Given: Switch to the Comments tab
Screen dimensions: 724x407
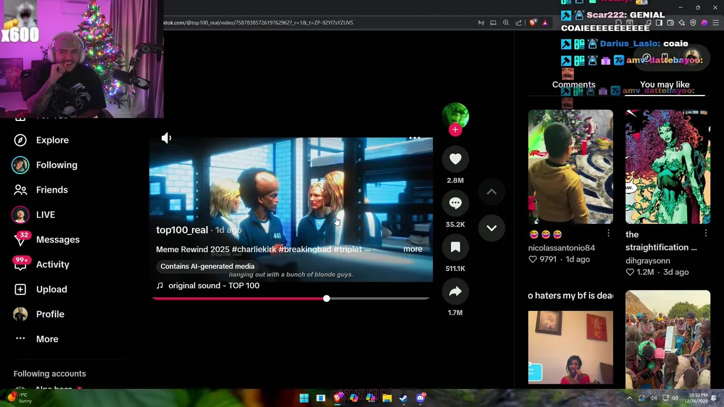Looking at the screenshot, I should [x=574, y=85].
